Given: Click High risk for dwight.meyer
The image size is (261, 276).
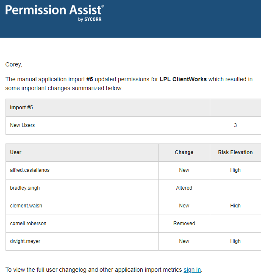Looking at the screenshot, I should point(235,241).
